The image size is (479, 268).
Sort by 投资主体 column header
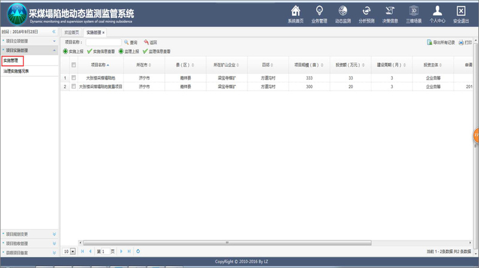(432, 65)
